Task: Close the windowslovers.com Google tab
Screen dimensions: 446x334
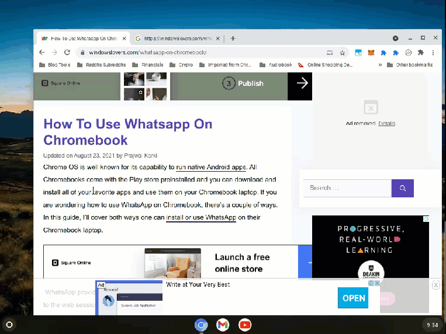Action: pos(217,39)
